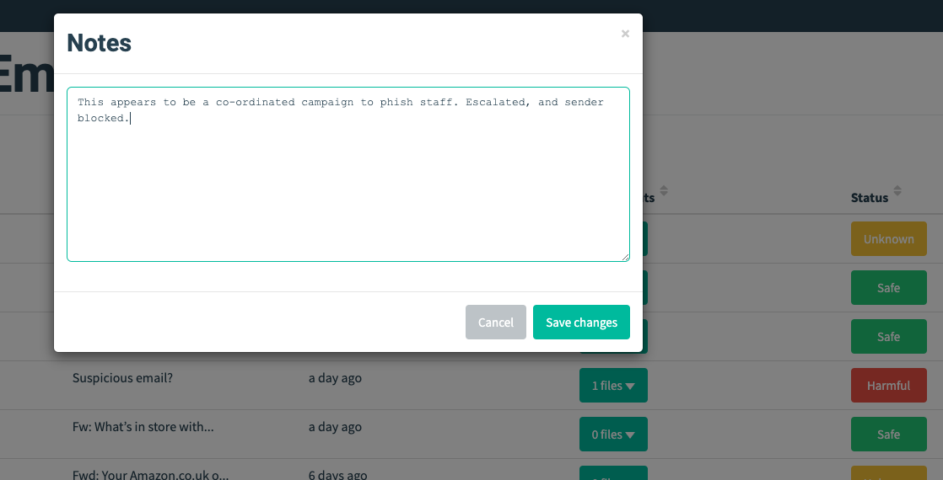The image size is (943, 480).
Task: Click inside the Notes text area
Action: pos(348,174)
